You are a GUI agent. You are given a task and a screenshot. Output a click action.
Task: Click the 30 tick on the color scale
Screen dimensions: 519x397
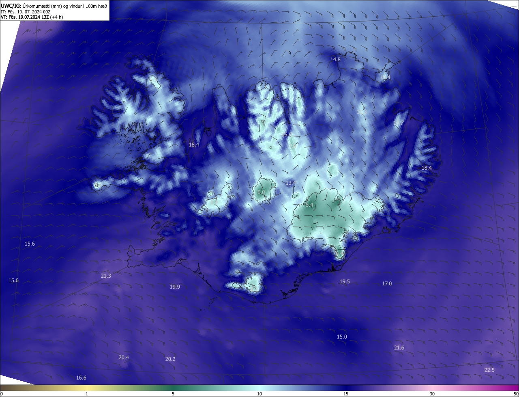(x=432, y=394)
